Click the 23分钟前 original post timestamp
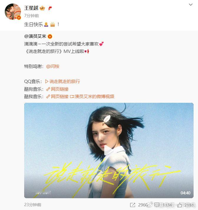Image resolution: width=198 pixels, height=210 pixels. point(33,205)
